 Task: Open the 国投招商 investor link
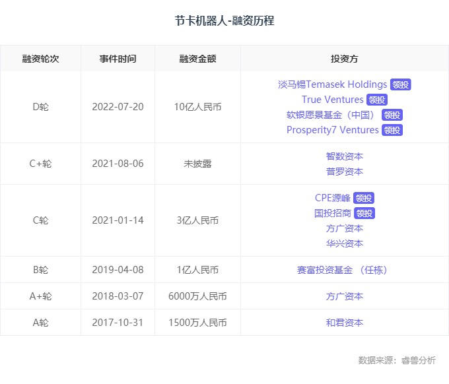click(x=333, y=213)
